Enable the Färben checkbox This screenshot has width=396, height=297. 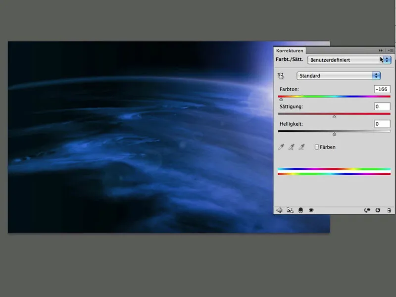coord(317,147)
